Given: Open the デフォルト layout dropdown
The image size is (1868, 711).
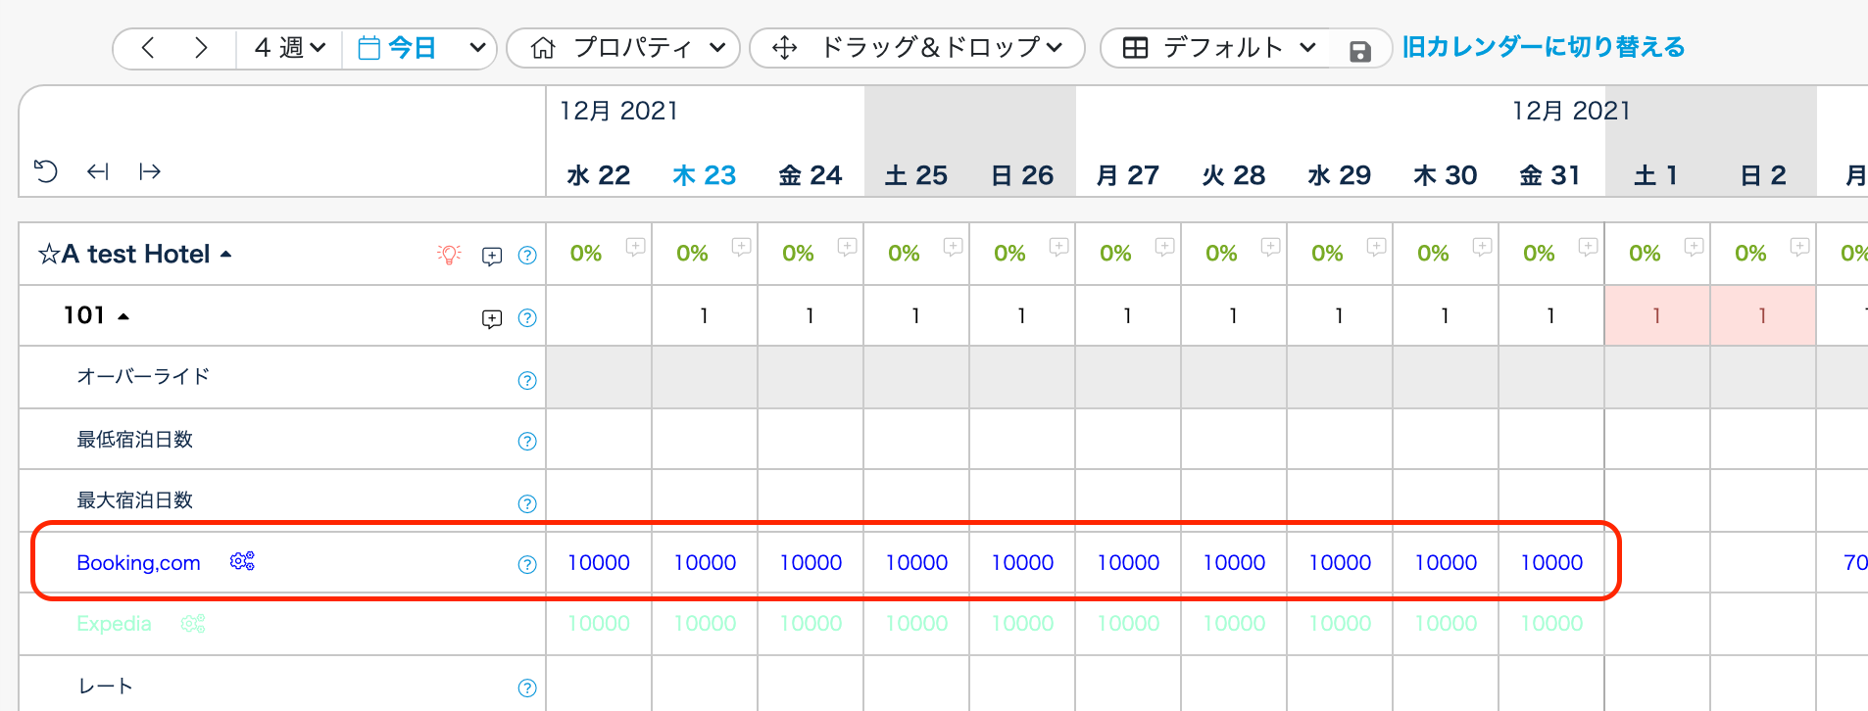Looking at the screenshot, I should click(1220, 48).
